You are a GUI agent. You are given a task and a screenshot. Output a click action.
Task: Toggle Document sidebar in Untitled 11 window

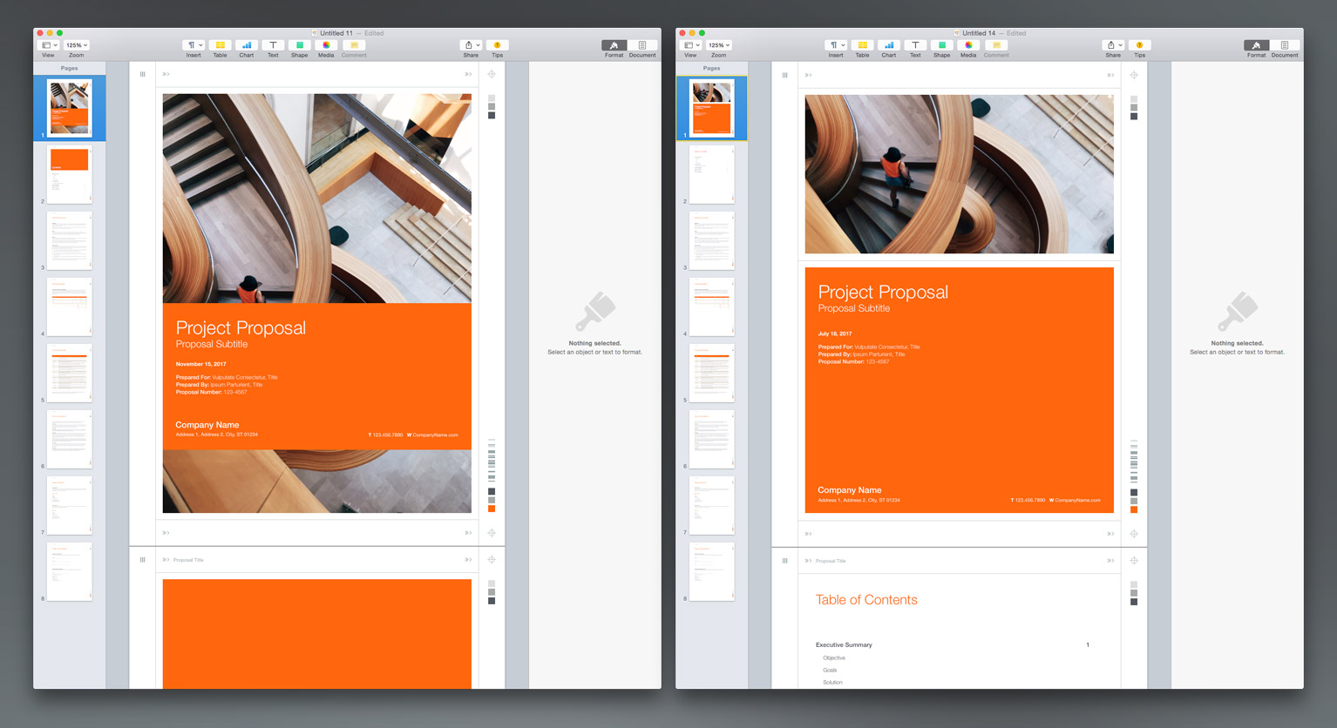642,45
